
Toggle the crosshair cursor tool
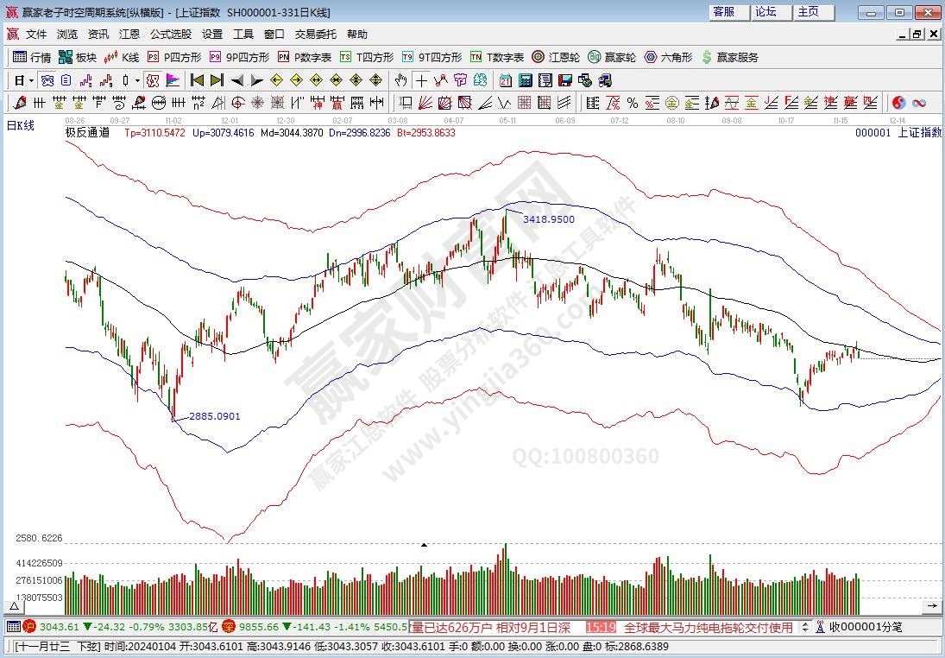coord(421,80)
